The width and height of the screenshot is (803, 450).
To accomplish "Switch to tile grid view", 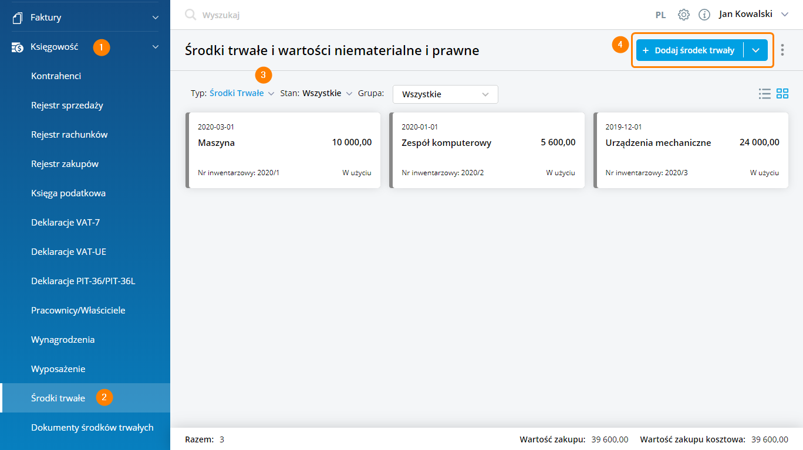I will click(782, 94).
